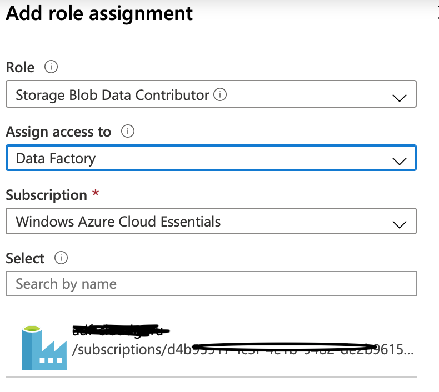The height and width of the screenshot is (392, 439).
Task: Click the chevron arrow in the Data Factory dropdown
Action: click(x=400, y=161)
